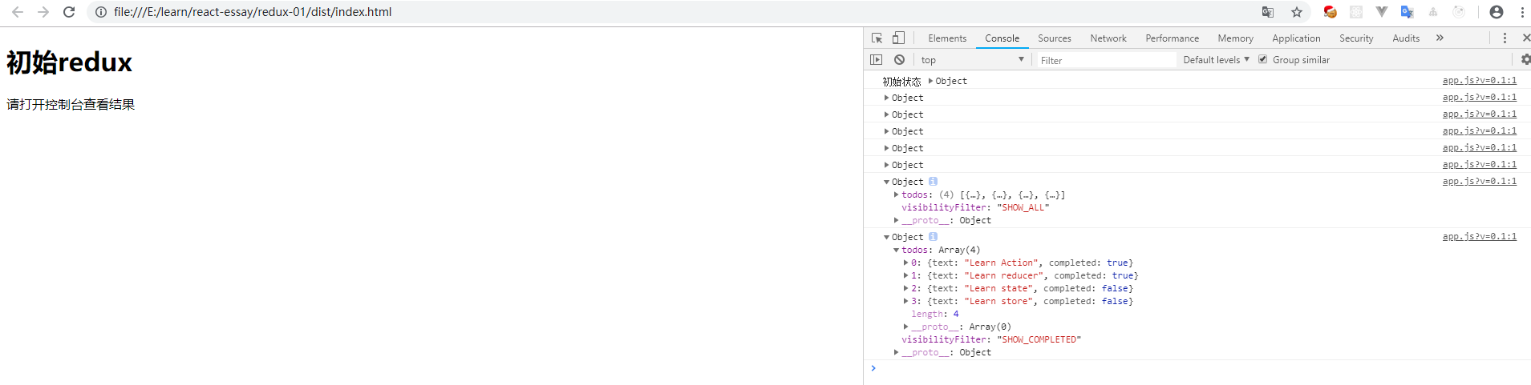Screen dimensions: 1531x385
Task: Activate the inspect element picker
Action: 877,38
